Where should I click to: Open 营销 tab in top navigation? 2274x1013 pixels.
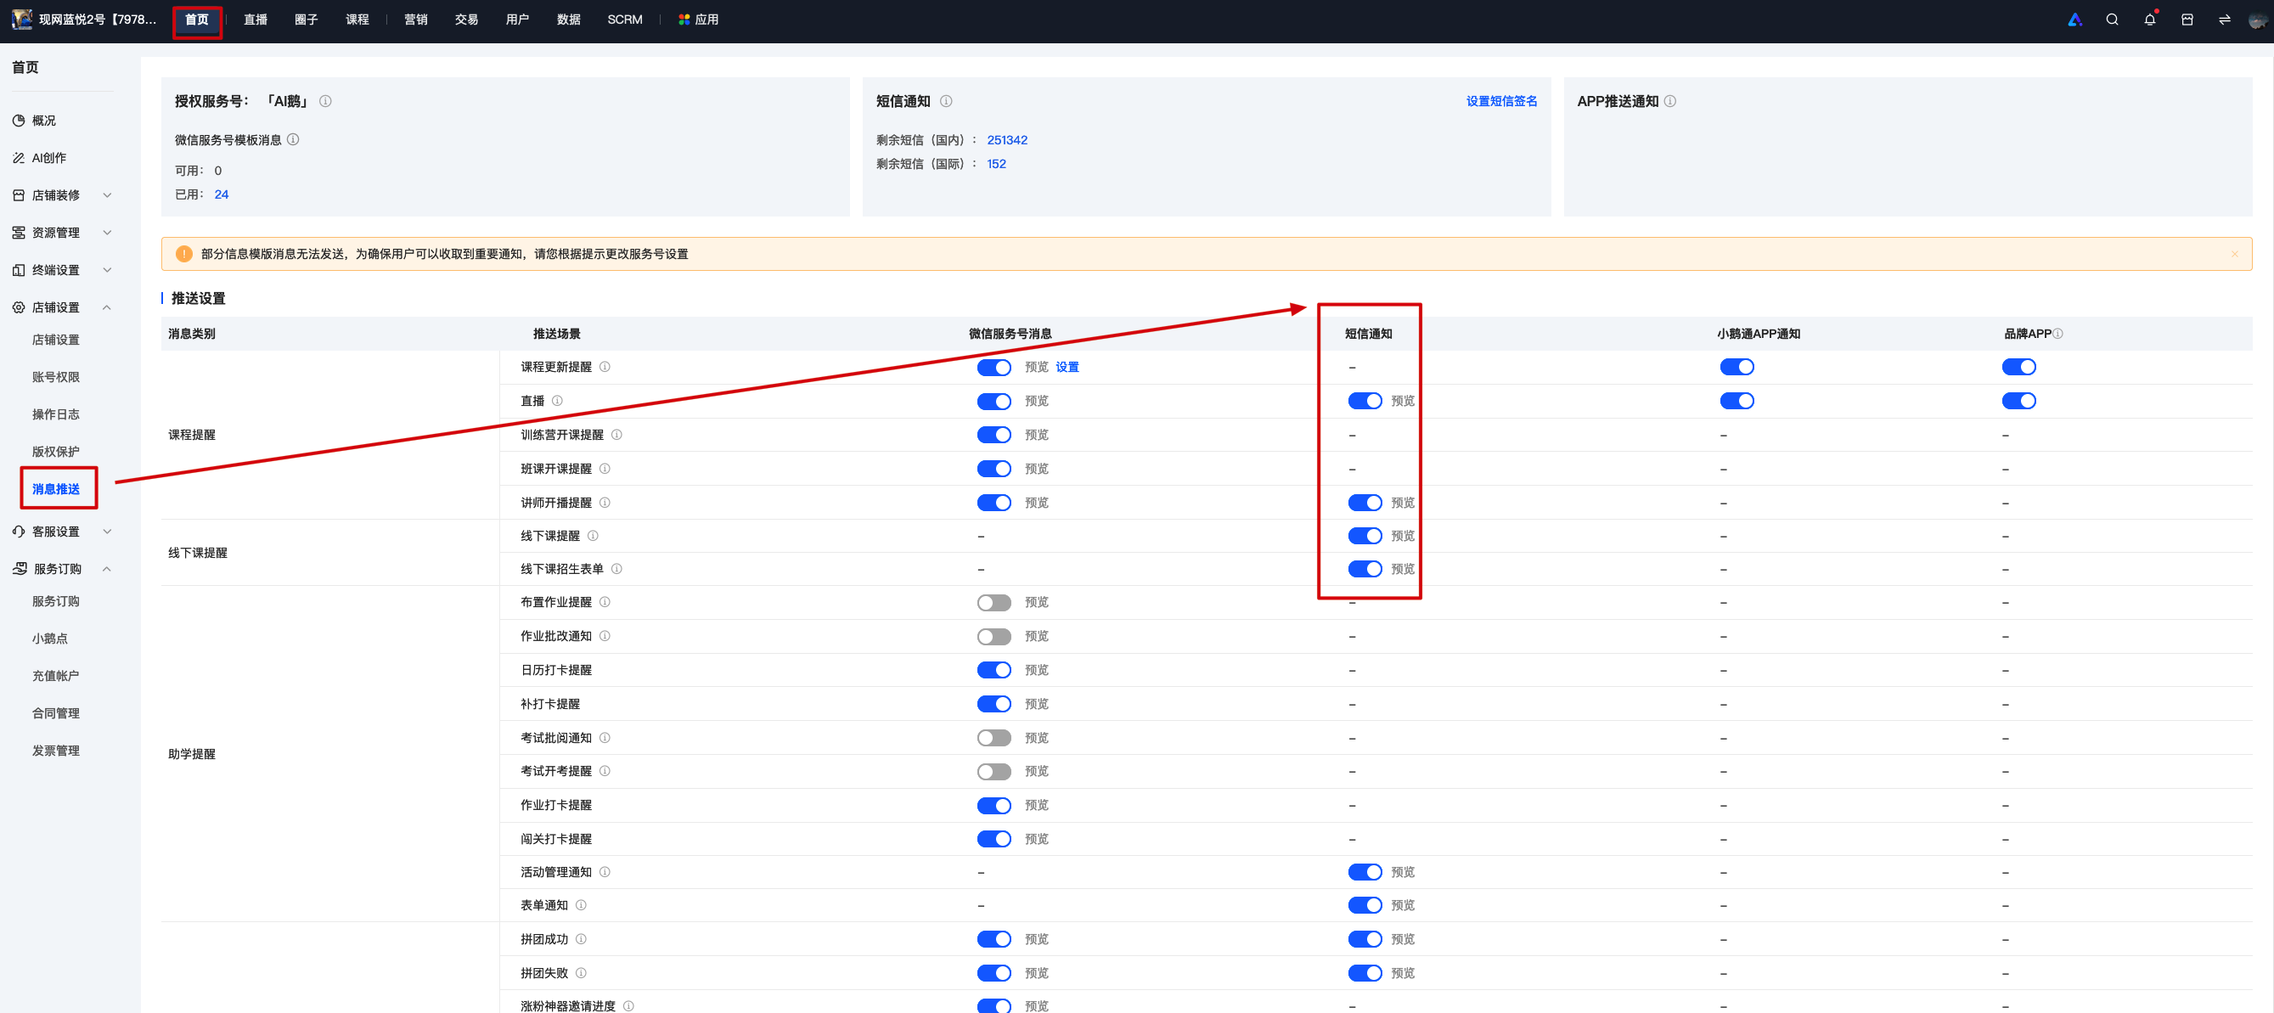[x=416, y=20]
